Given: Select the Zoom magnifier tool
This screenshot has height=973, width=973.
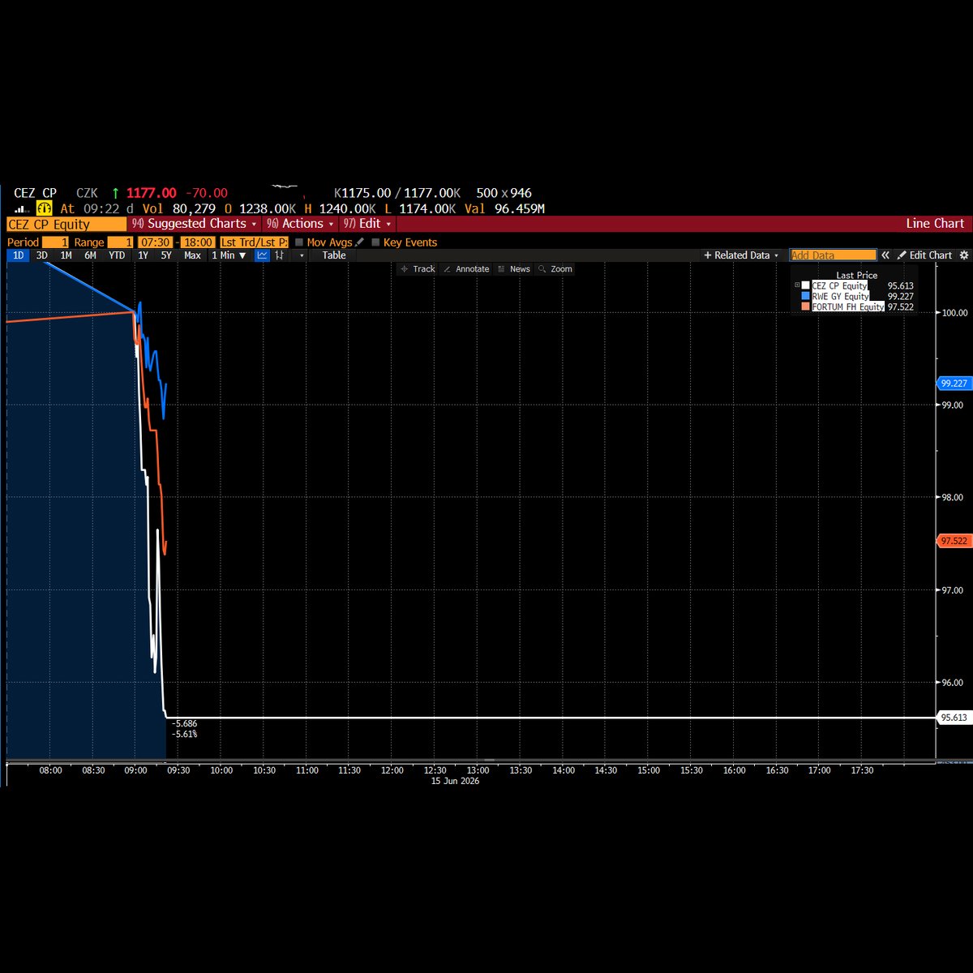Looking at the screenshot, I should click(555, 269).
